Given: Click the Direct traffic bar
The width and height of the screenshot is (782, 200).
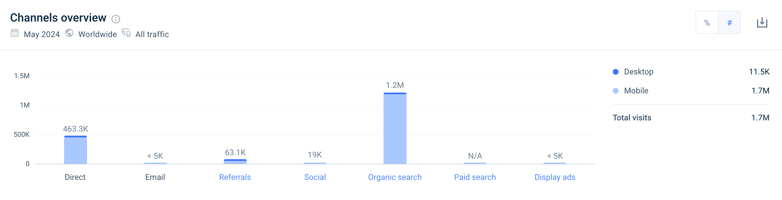Looking at the screenshot, I should [x=75, y=150].
